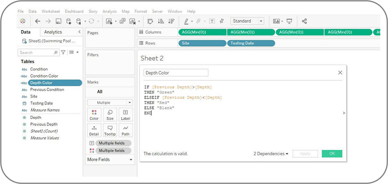Open the Highlight dropdown arrow
Viewport: 388px width, 184px height.
(192, 21)
